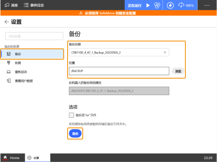Viewport: 217px width, 162px height.
Task: Click the SafeMove safety configuration banner
Action: coord(108,13)
